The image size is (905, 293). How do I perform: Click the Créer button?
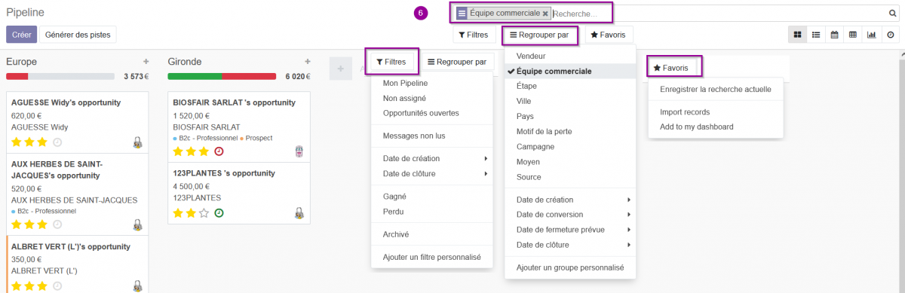click(x=21, y=35)
